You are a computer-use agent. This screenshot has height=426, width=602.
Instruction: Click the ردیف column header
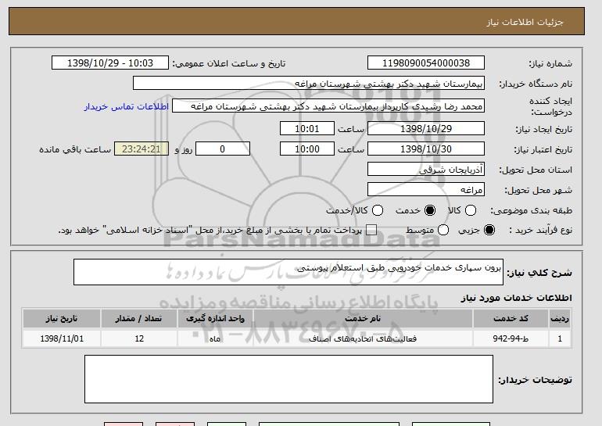(x=560, y=319)
